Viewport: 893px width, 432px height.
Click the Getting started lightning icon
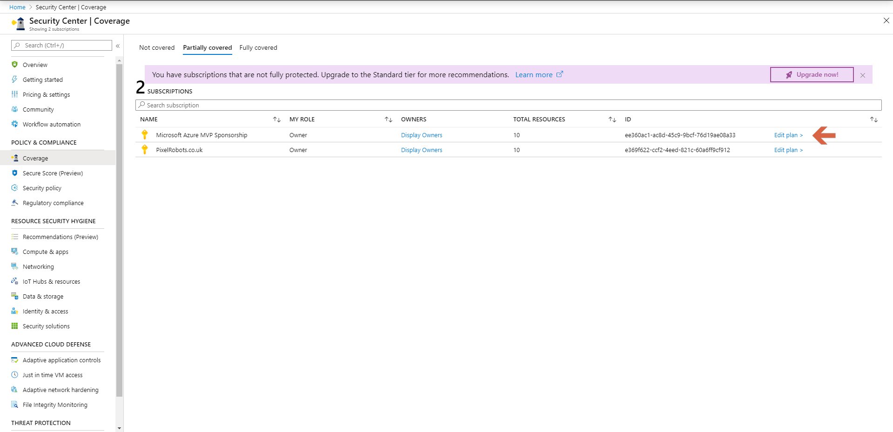[x=14, y=80]
